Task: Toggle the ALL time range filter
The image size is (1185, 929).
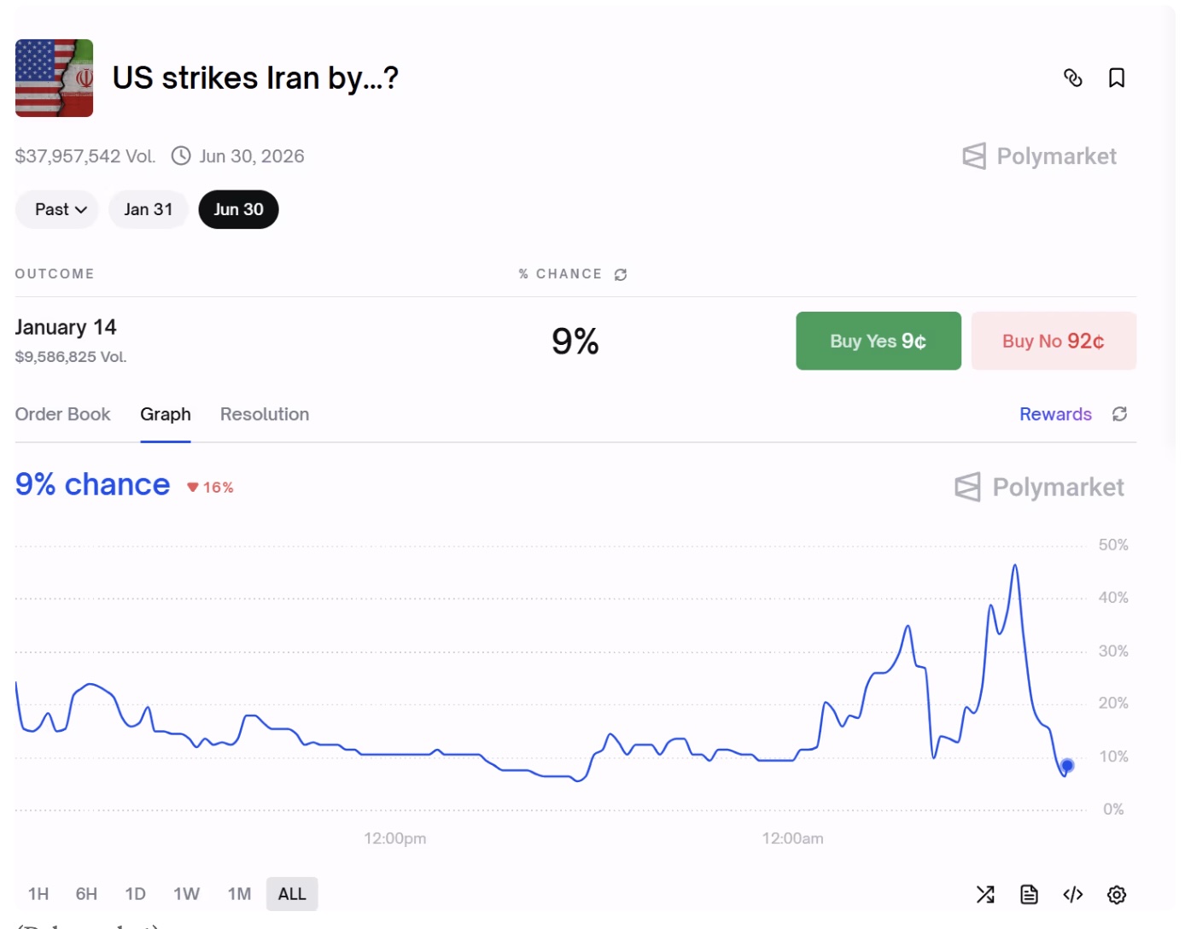Action: coord(292,893)
